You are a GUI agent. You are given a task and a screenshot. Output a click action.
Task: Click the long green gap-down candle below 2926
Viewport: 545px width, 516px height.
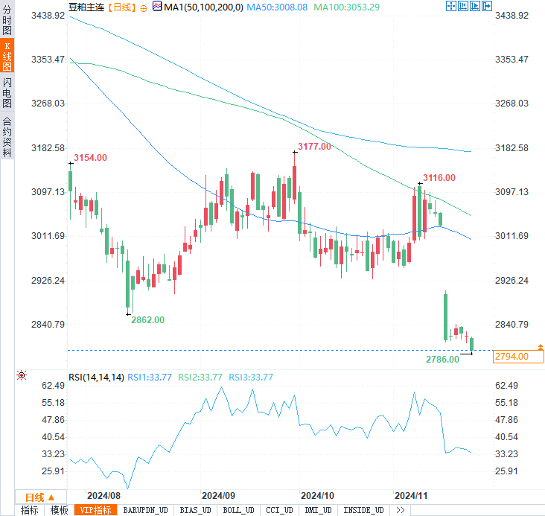point(445,316)
